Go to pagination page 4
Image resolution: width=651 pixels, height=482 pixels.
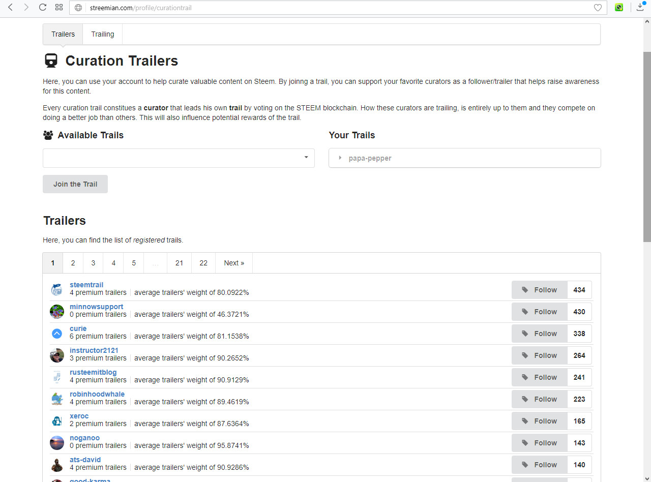[x=113, y=263]
